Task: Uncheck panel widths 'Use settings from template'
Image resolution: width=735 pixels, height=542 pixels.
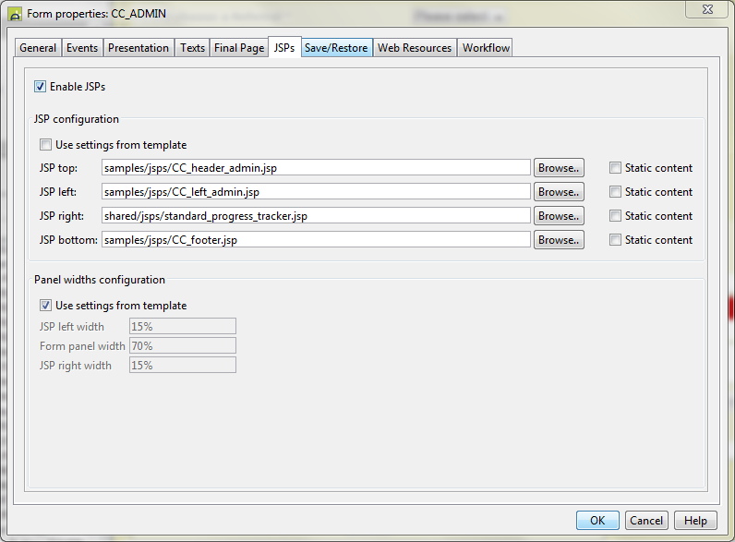Action: [46, 306]
